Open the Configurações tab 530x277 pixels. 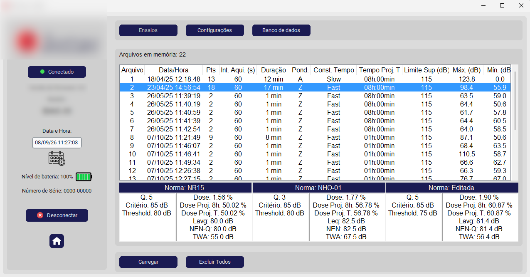[215, 30]
